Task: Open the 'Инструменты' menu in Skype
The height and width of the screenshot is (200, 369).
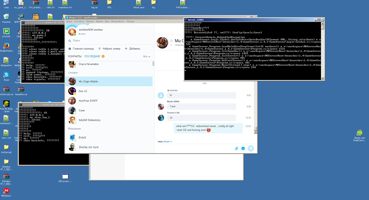Action: (x=117, y=21)
